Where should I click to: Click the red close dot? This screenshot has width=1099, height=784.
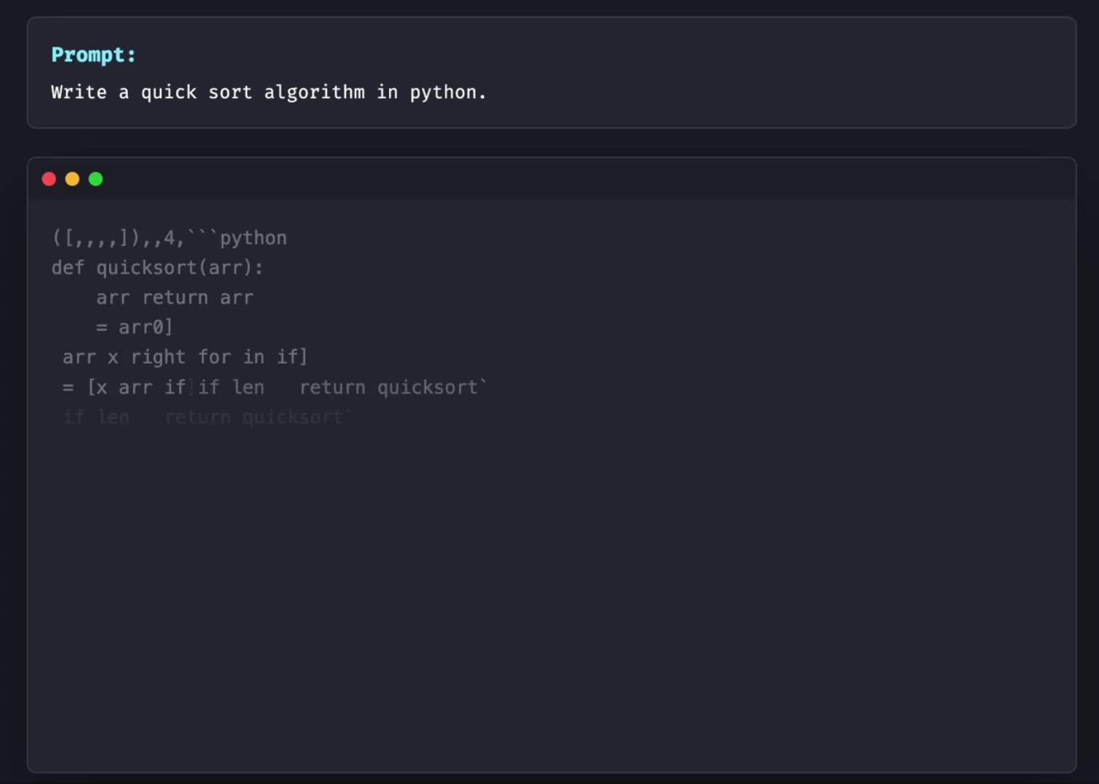[49, 179]
